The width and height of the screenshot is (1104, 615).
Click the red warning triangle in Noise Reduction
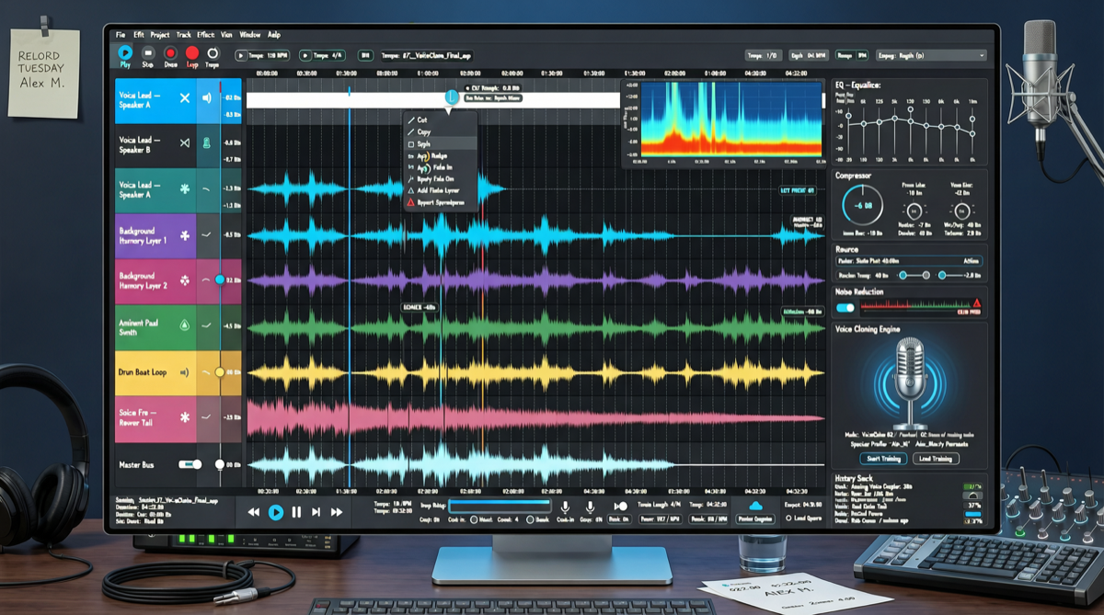coord(977,302)
